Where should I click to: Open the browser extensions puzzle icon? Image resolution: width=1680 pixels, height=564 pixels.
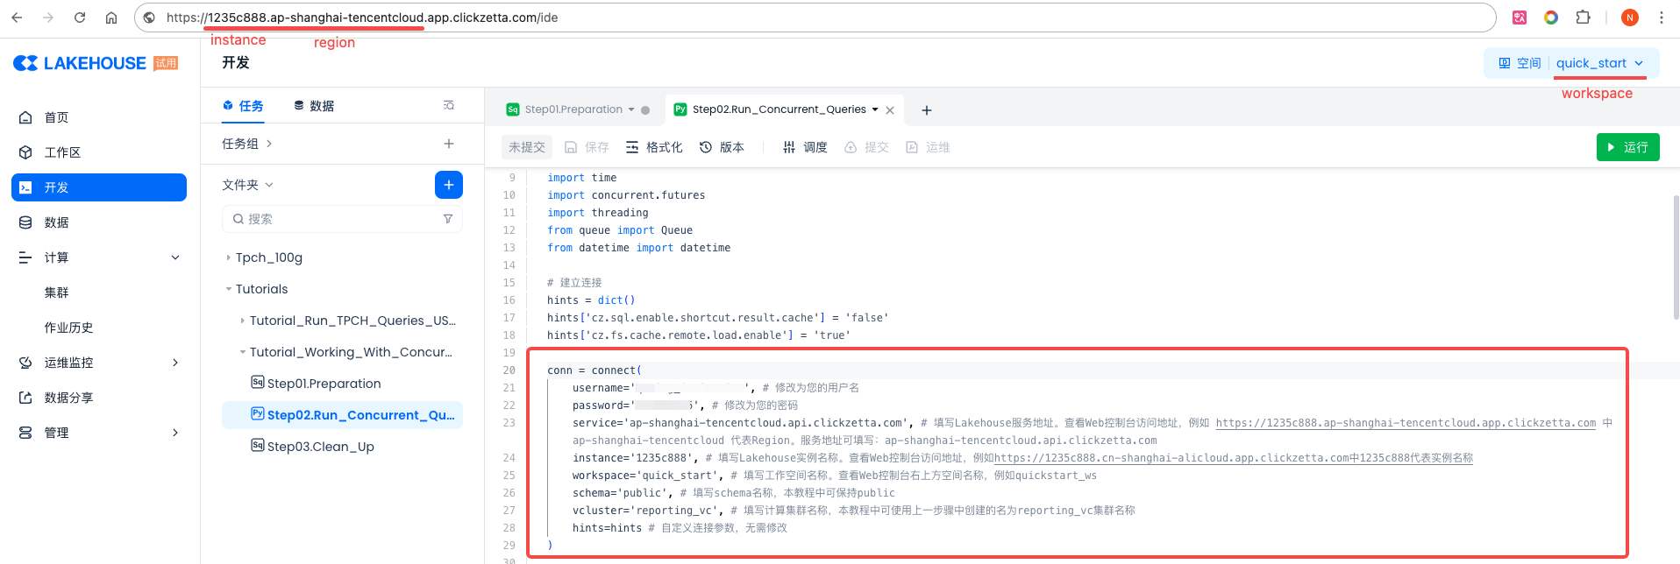coord(1583,18)
